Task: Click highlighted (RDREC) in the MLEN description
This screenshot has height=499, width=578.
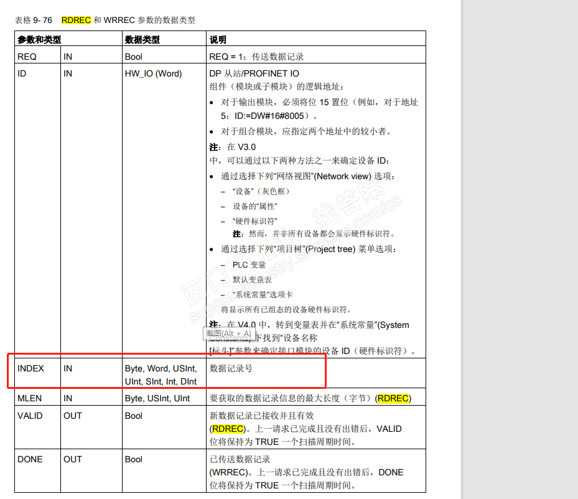Action: tap(393, 398)
